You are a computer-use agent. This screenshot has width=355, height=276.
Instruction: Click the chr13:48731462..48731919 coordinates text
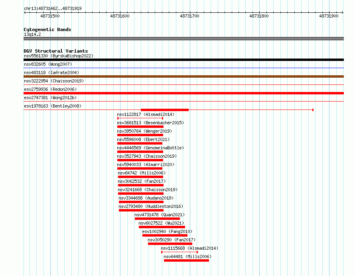[53, 8]
